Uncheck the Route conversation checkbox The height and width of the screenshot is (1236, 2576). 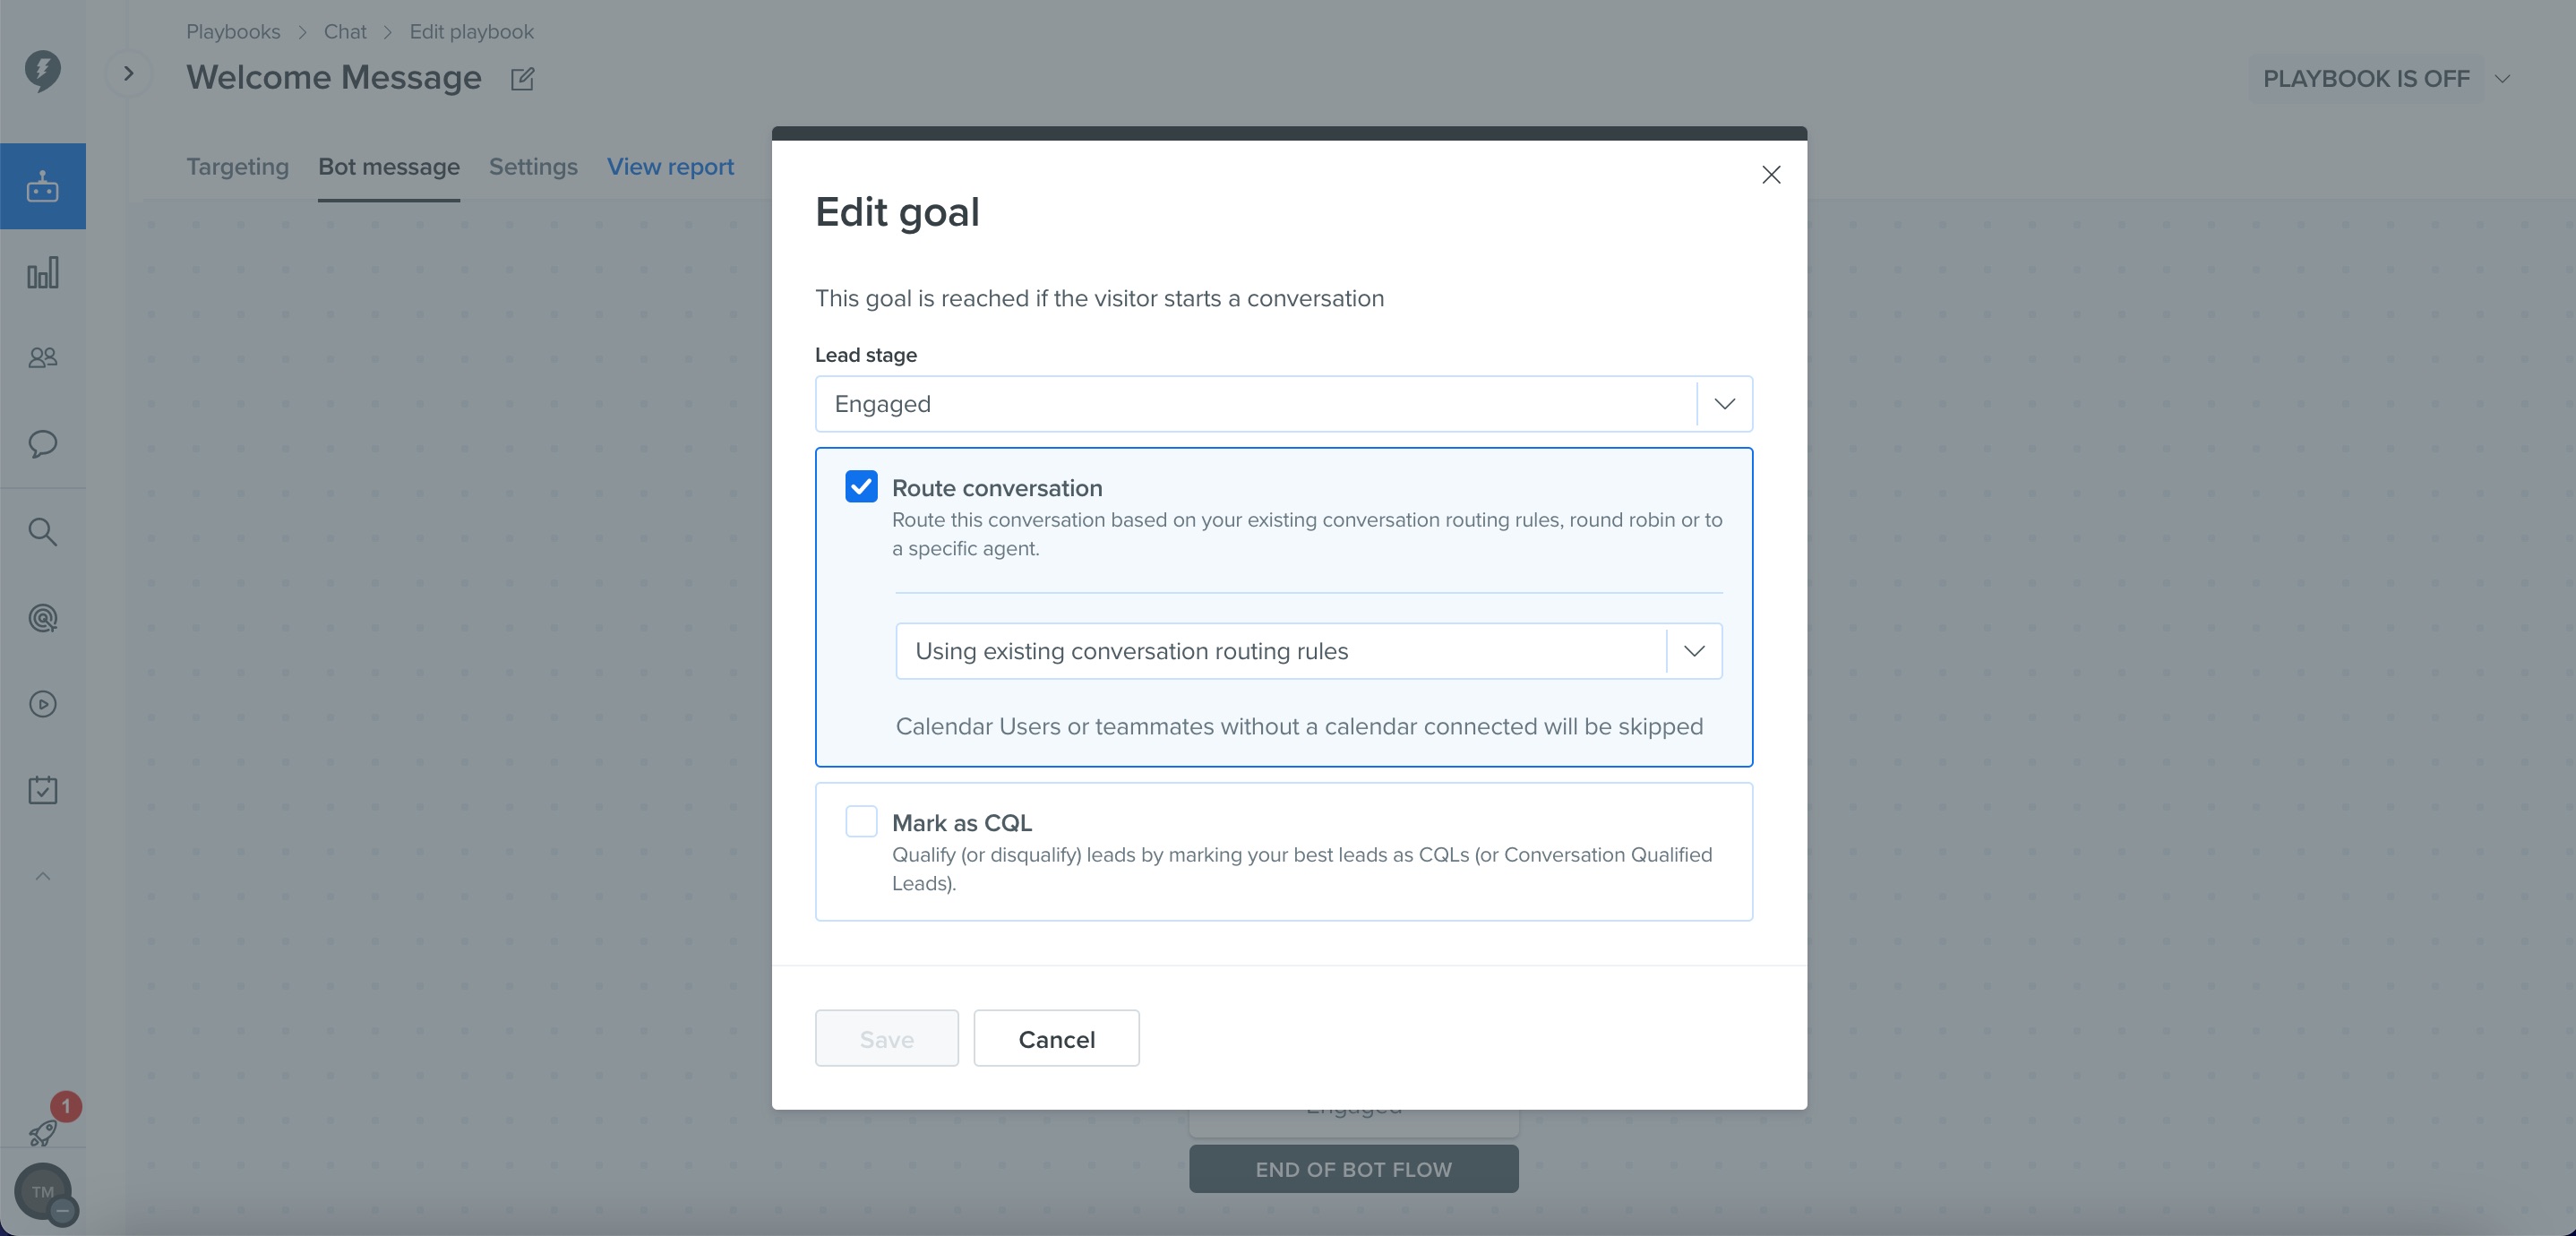pos(861,487)
